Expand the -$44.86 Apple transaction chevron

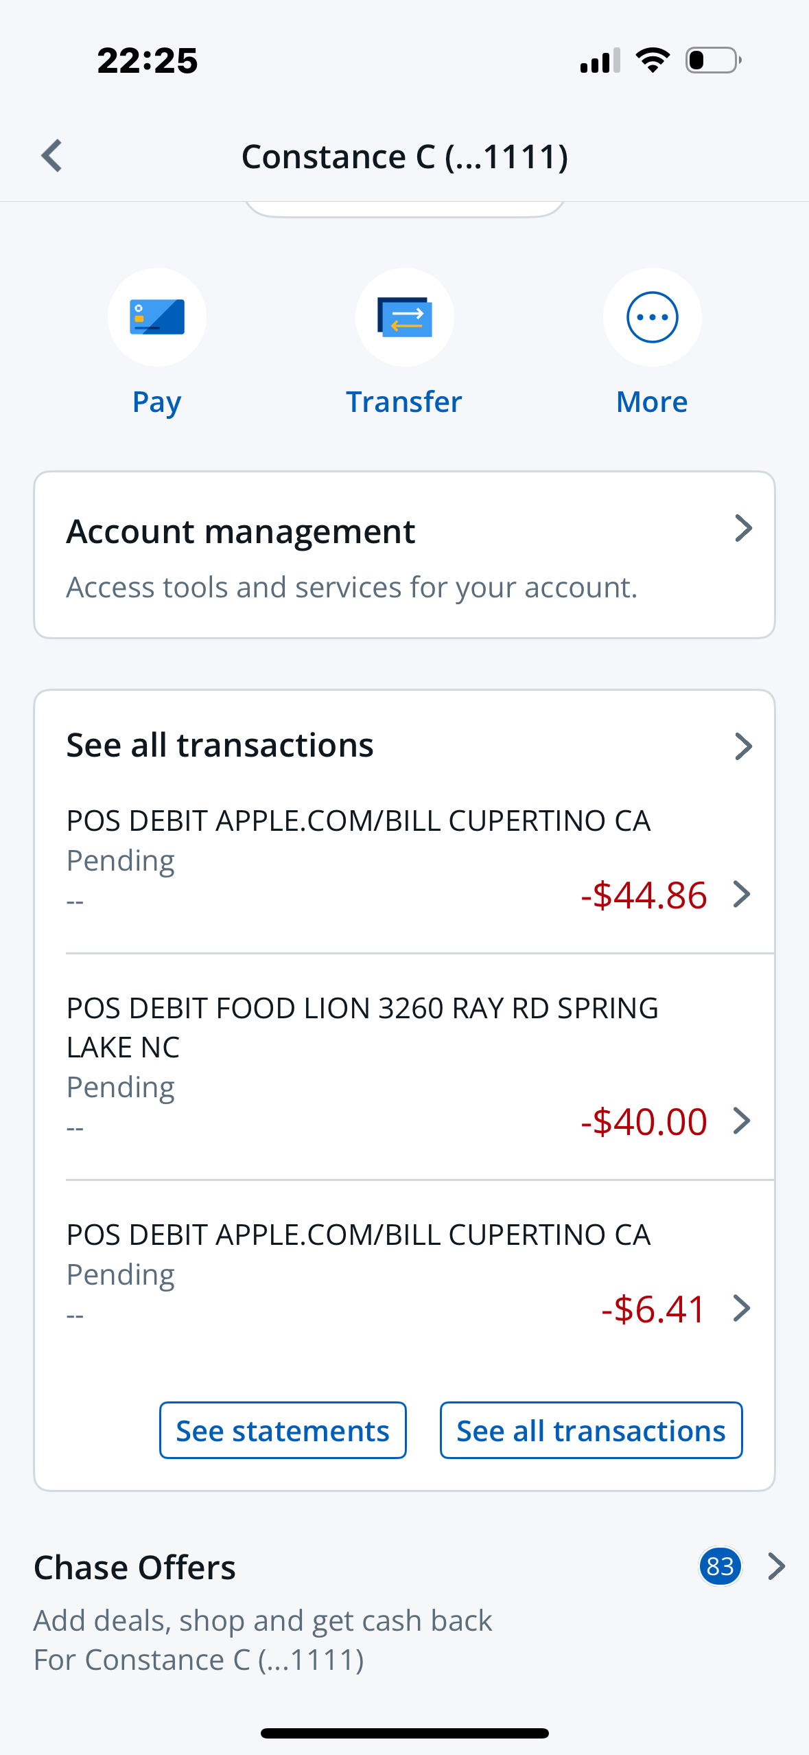click(742, 894)
